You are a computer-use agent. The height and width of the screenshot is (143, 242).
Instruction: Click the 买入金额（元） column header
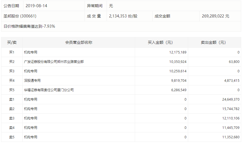pos(160,42)
